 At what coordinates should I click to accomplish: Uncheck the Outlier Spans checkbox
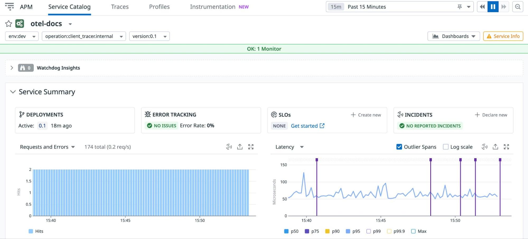399,147
